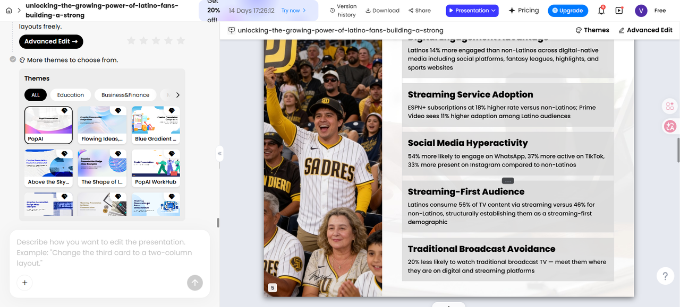Rate with the fifth star
The image size is (680, 307).
click(181, 41)
